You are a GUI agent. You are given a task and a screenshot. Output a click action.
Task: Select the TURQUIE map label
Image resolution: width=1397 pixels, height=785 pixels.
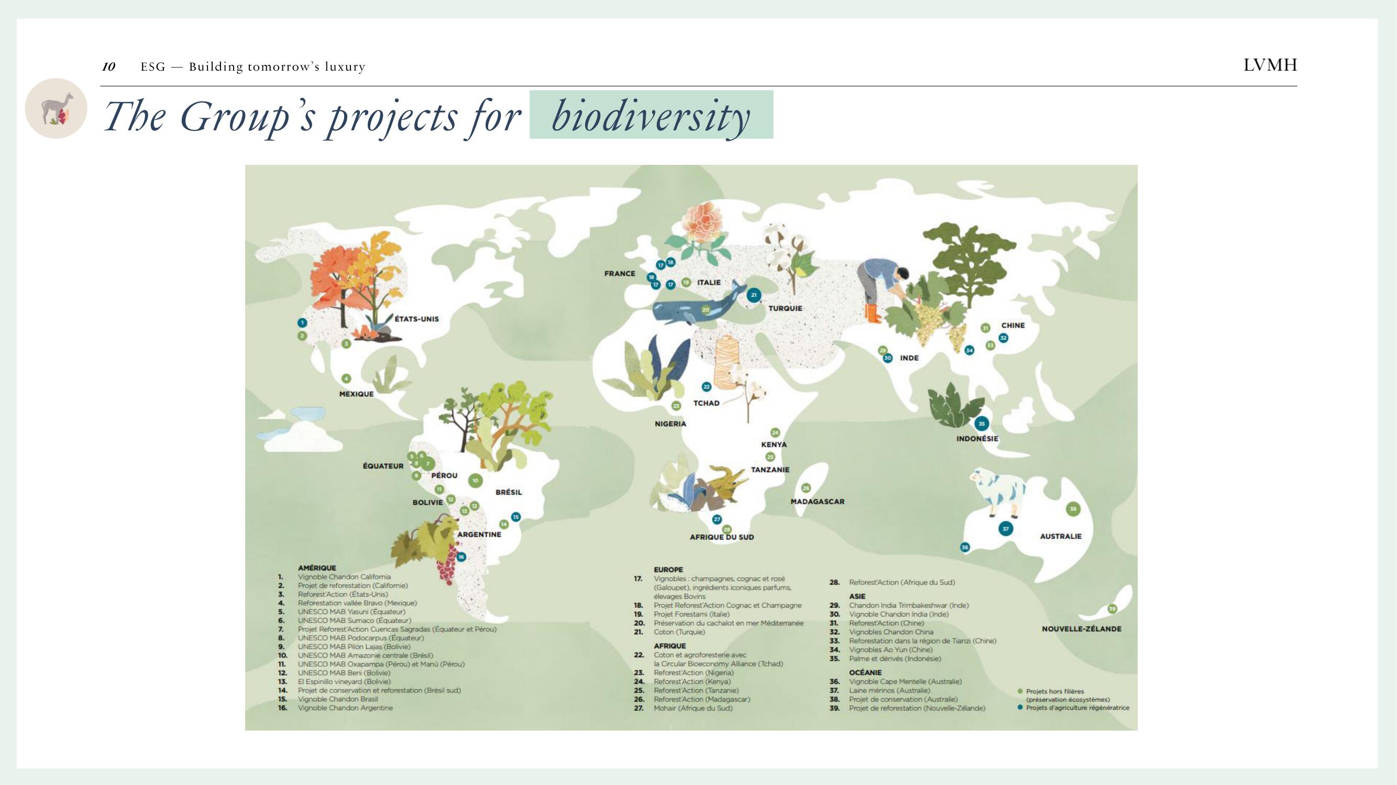(x=785, y=308)
